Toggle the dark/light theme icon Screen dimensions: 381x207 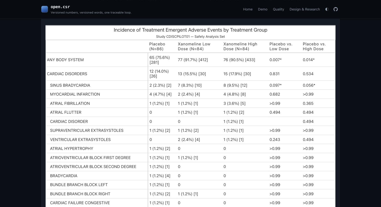click(x=327, y=9)
